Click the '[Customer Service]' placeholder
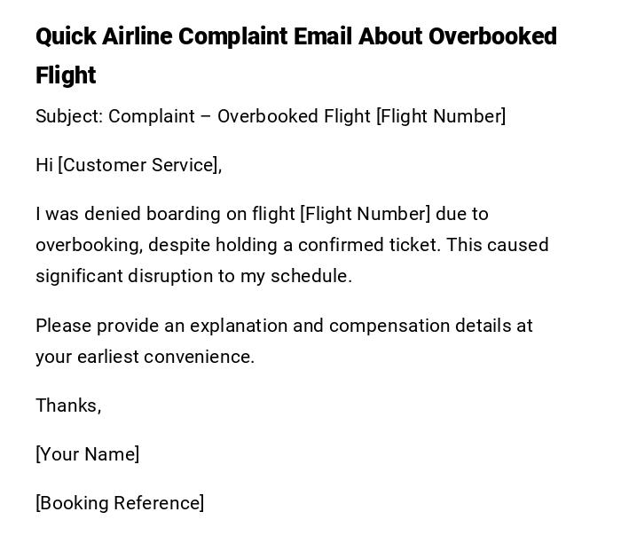Screen dimensions: 621x559 pyautogui.click(x=138, y=165)
